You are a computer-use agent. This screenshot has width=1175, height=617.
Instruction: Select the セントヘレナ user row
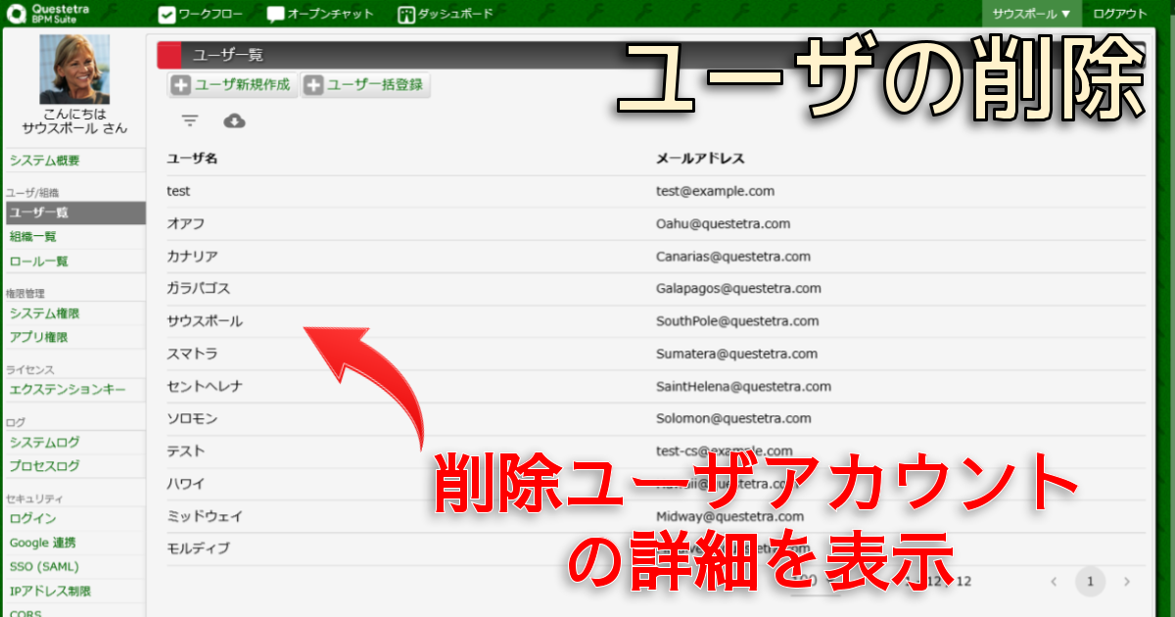coord(656,386)
